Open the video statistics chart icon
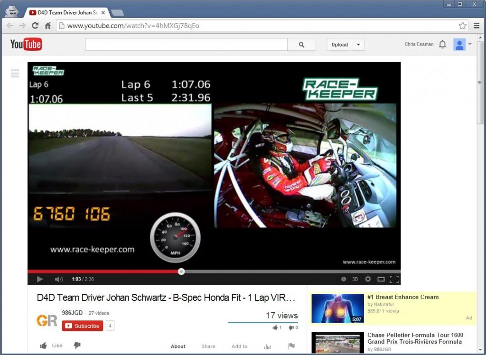Image resolution: width=486 pixels, height=355 pixels. 268,346
